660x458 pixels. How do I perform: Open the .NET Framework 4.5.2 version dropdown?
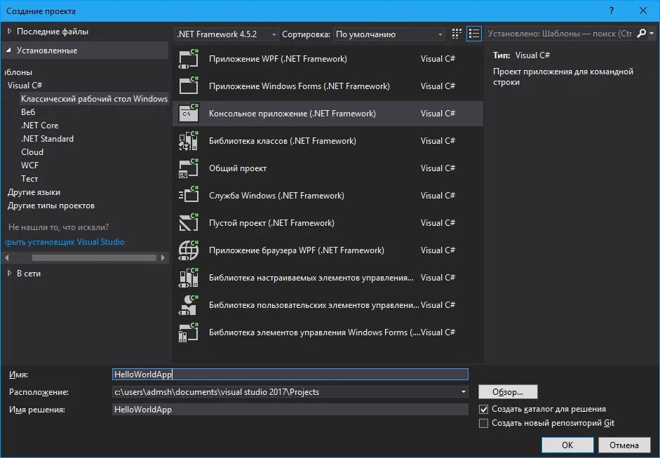click(227, 34)
